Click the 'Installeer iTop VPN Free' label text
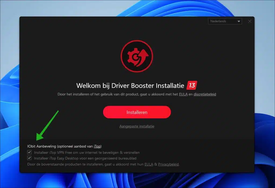The image size is (275, 188). tap(87, 152)
